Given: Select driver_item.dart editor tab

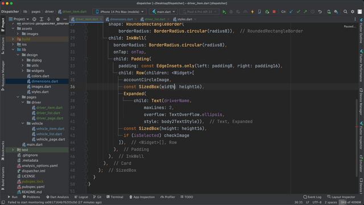Looking at the screenshot, I should [x=86, y=19].
